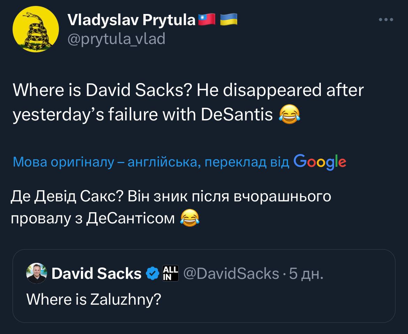Open Vladyslav Prytula's profile via display name
This screenshot has height=334, width=408.
pos(132,20)
